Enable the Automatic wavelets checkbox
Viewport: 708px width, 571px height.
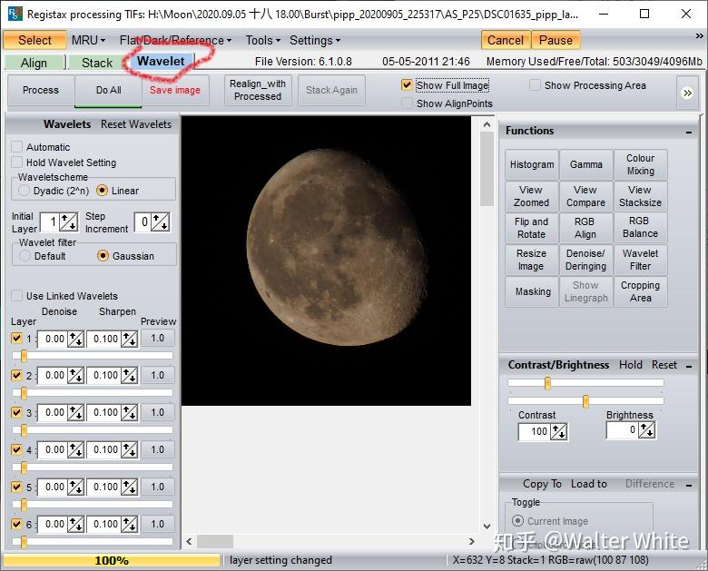17,147
